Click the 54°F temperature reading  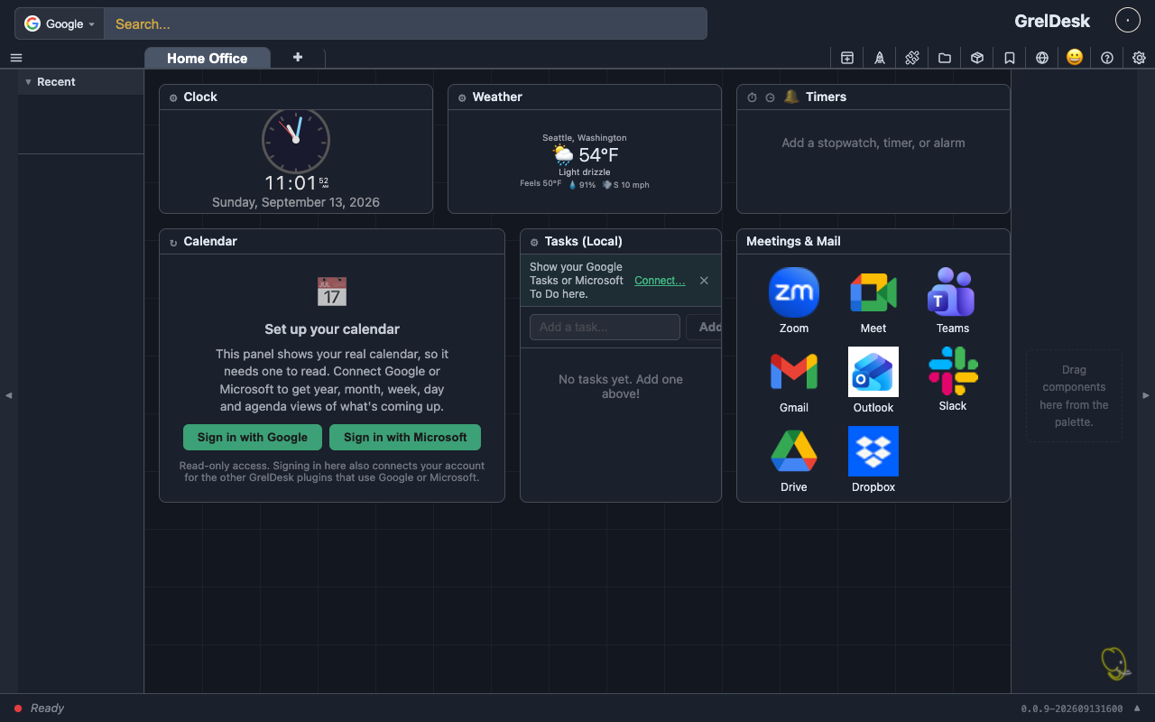coord(598,155)
